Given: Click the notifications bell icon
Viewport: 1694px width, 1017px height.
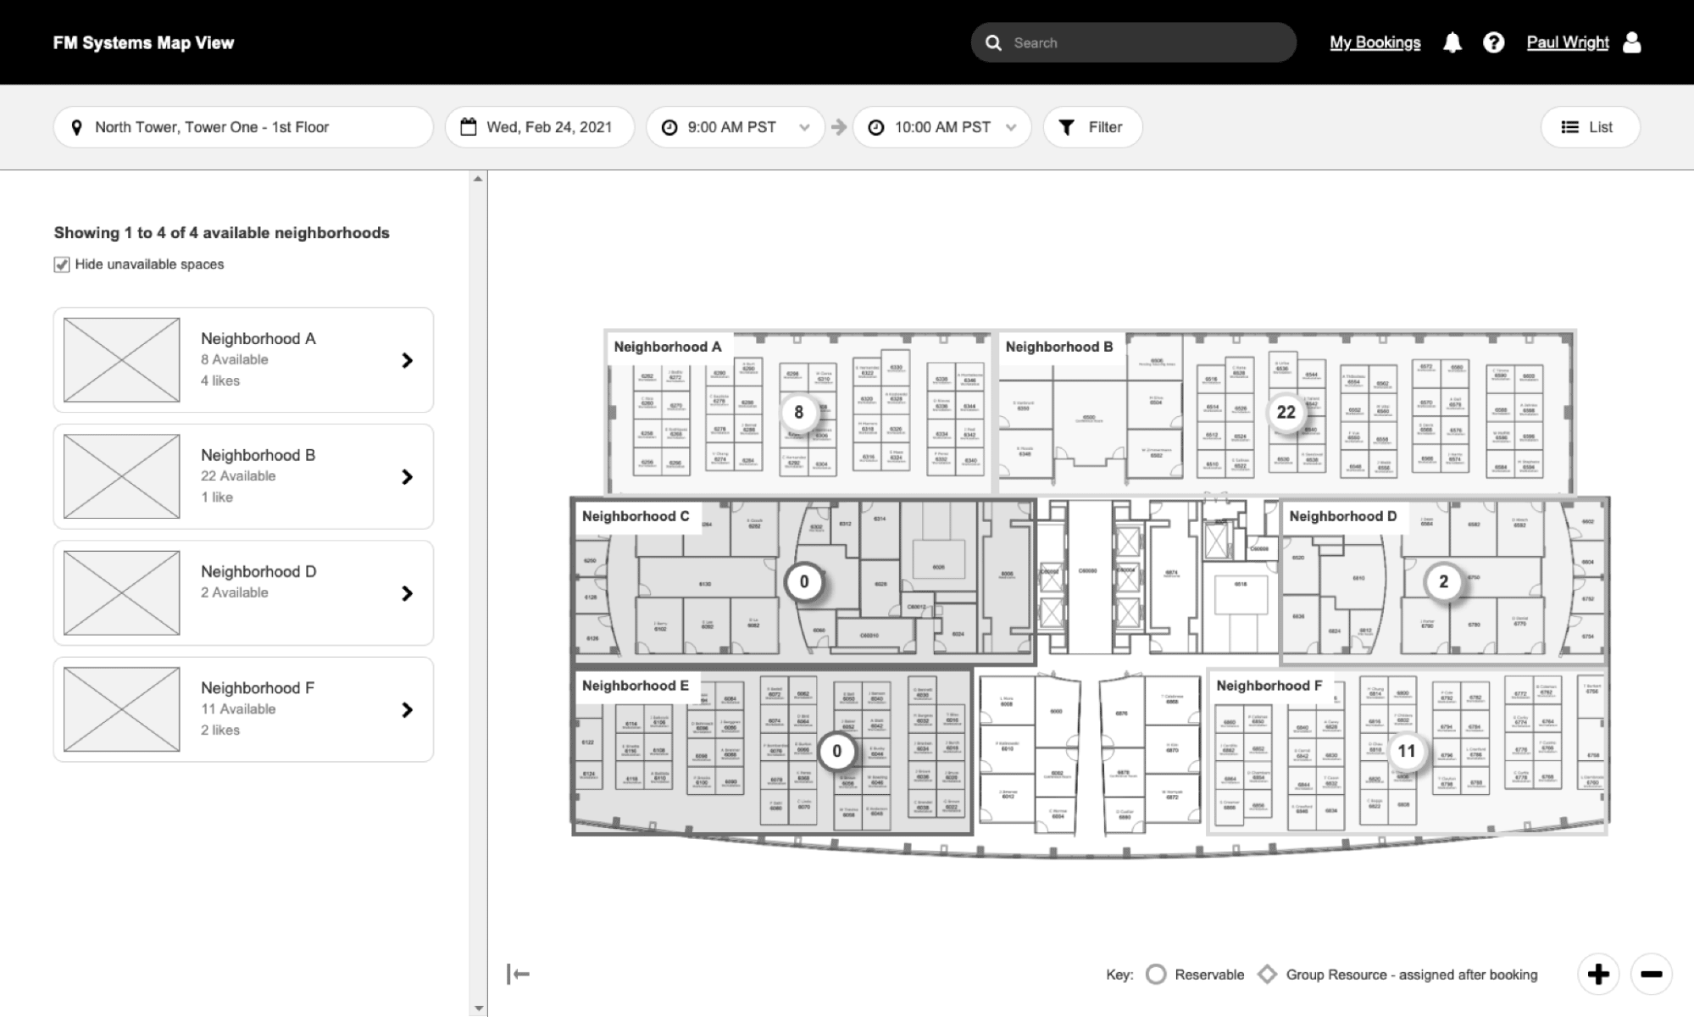Looking at the screenshot, I should (x=1452, y=42).
